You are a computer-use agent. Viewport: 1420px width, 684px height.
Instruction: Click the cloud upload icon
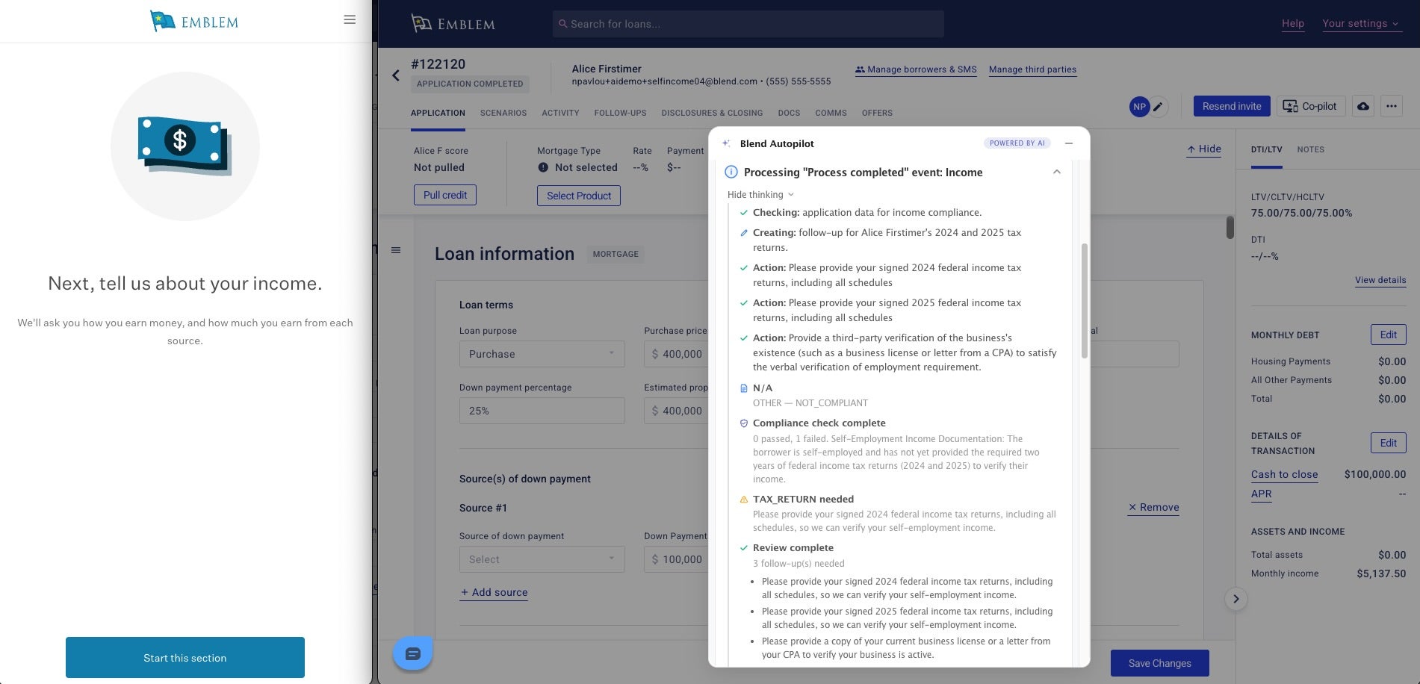[x=1363, y=107]
